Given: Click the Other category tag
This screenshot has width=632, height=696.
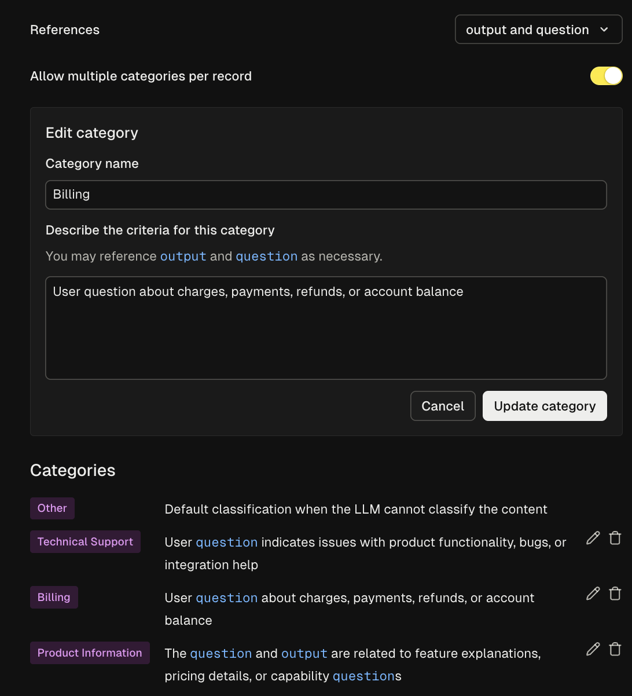Looking at the screenshot, I should (52, 508).
